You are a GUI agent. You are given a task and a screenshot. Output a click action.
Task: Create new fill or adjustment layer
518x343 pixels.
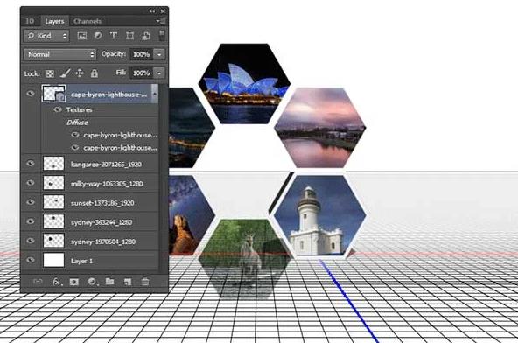click(x=92, y=282)
